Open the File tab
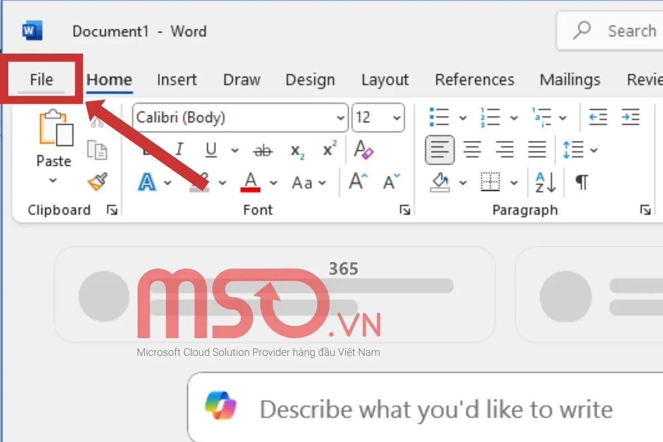The height and width of the screenshot is (442, 663). [41, 80]
